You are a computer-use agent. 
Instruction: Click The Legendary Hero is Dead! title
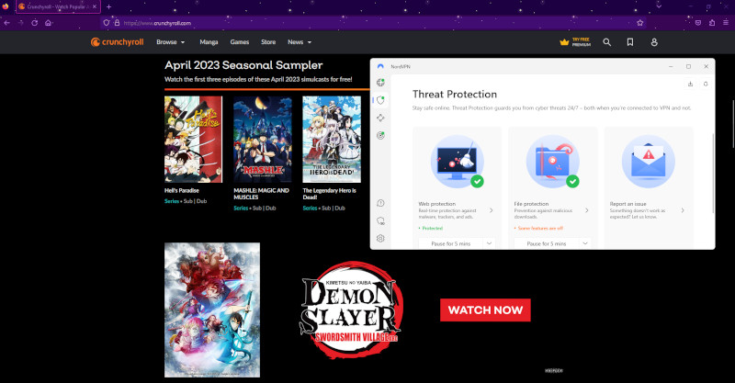(329, 194)
